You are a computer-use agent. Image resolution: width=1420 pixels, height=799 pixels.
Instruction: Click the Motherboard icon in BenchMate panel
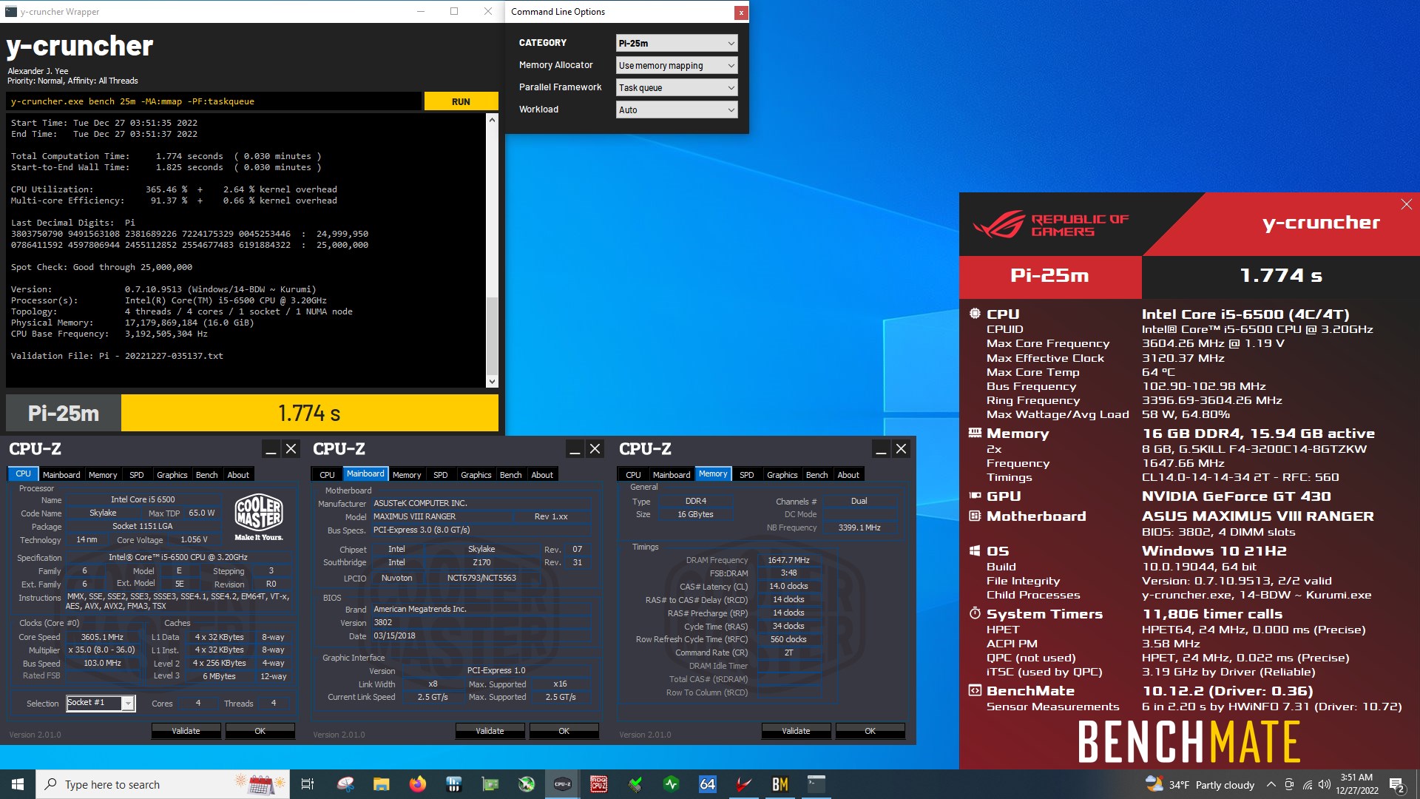point(975,516)
